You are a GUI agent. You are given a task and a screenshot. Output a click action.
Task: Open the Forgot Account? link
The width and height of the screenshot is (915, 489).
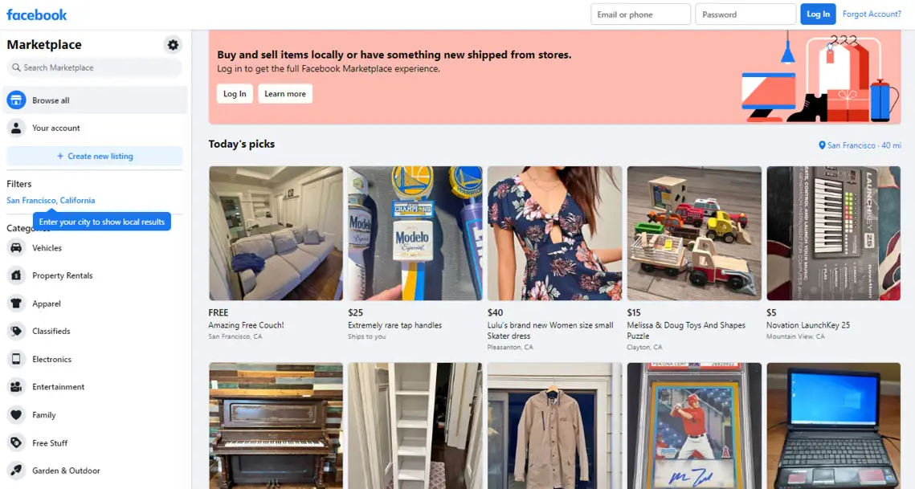click(x=872, y=14)
